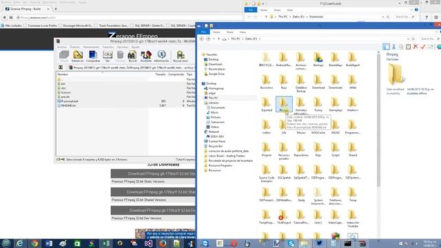This screenshot has width=441, height=248.
Task: Open ffmpeg folder in Datos (F:)
Action: coord(284,104)
